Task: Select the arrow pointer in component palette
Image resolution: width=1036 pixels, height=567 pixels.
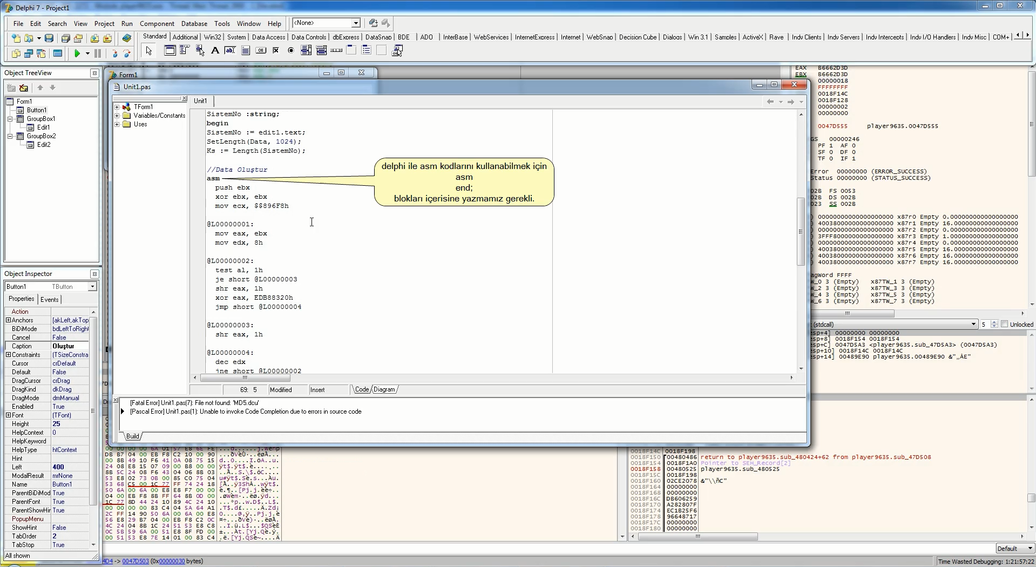Action: 149,51
